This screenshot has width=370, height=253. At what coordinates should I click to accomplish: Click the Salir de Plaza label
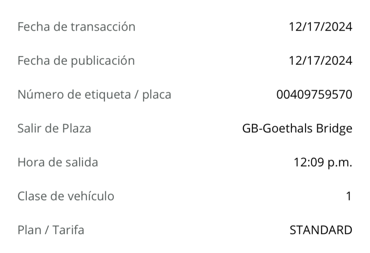pyautogui.click(x=54, y=128)
